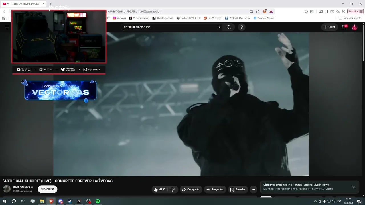
Task: Select the ARTIFICIAL SUICIDE browser tab
Action: [x=24, y=4]
